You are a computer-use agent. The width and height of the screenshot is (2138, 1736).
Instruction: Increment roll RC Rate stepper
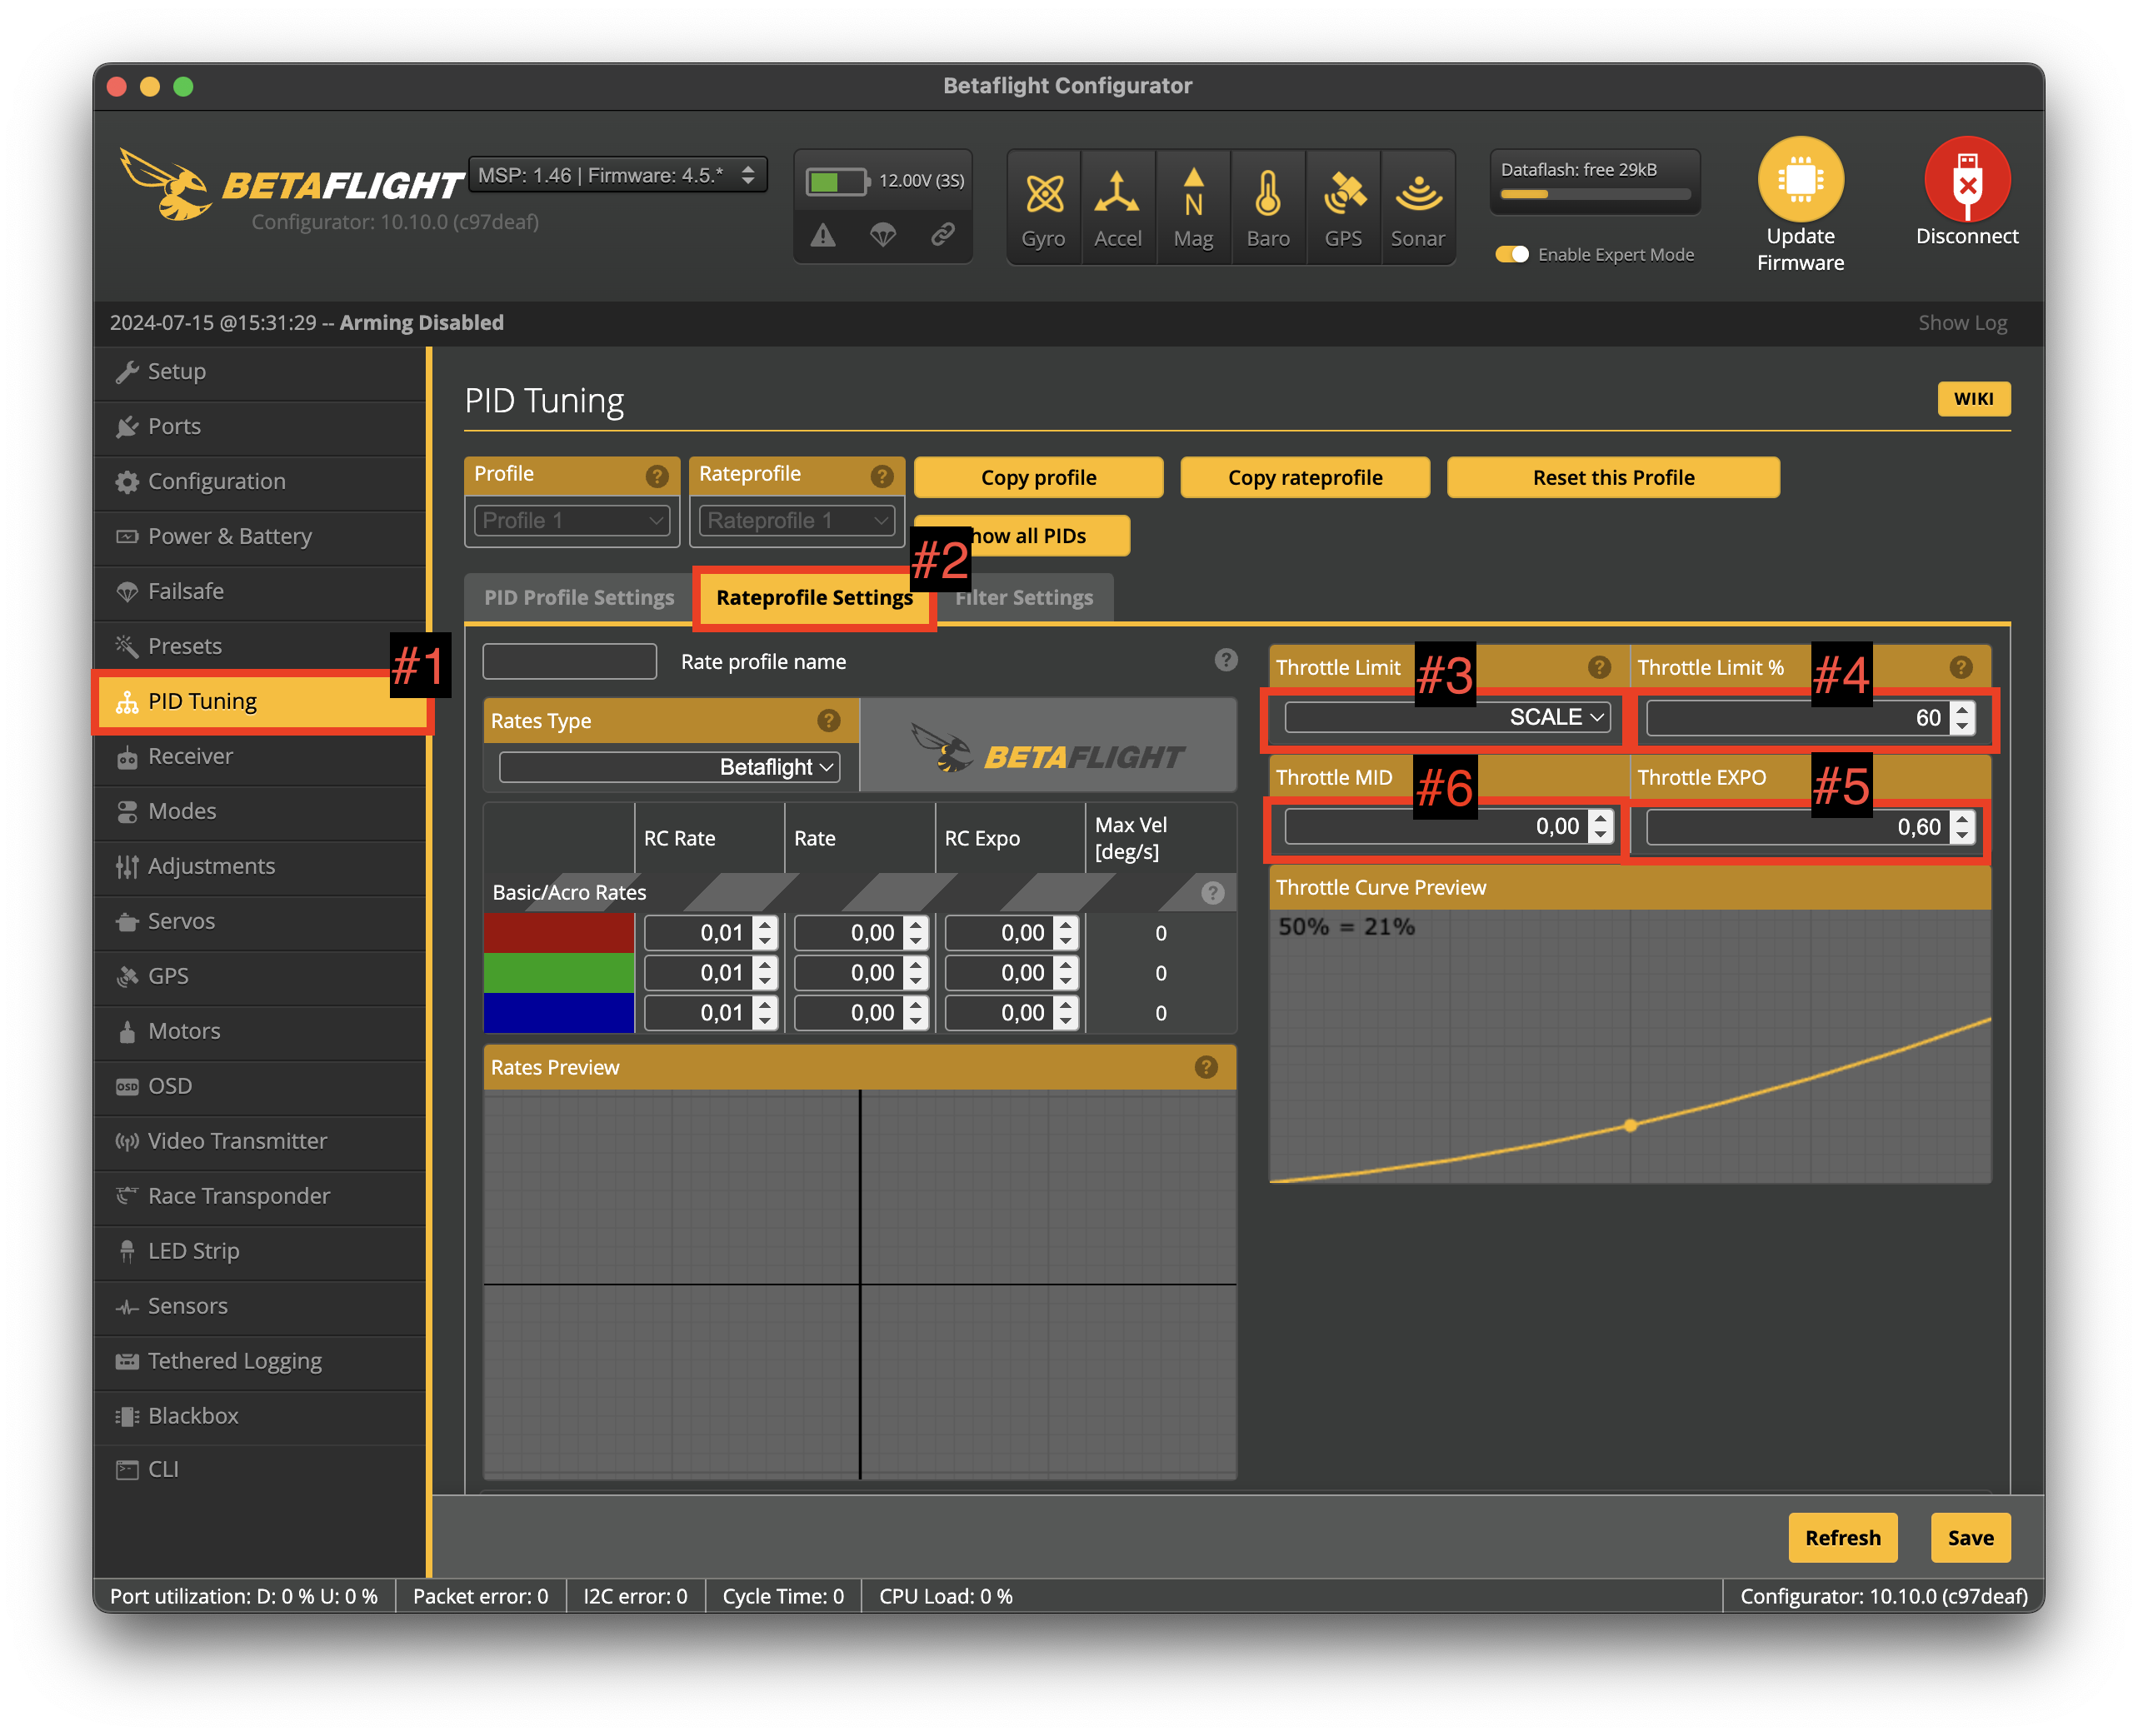765,925
